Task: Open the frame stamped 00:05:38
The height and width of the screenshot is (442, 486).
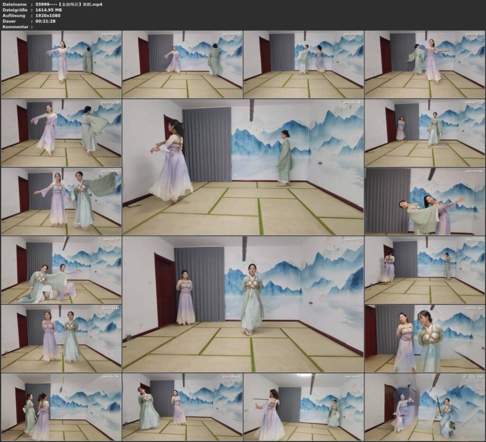Action: pos(61,133)
